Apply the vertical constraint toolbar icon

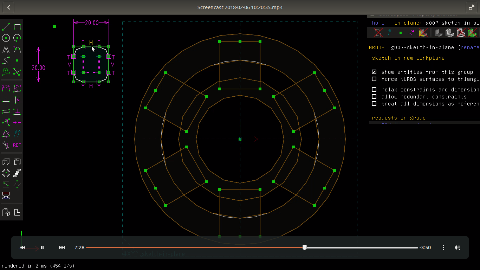click(x=17, y=100)
